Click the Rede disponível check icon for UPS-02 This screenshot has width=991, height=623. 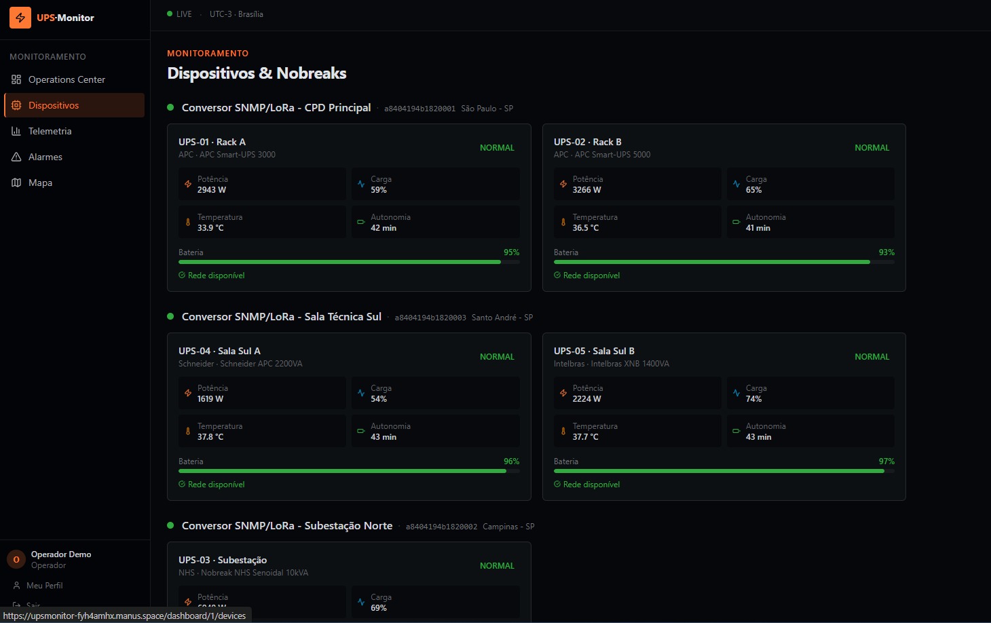[x=557, y=276]
